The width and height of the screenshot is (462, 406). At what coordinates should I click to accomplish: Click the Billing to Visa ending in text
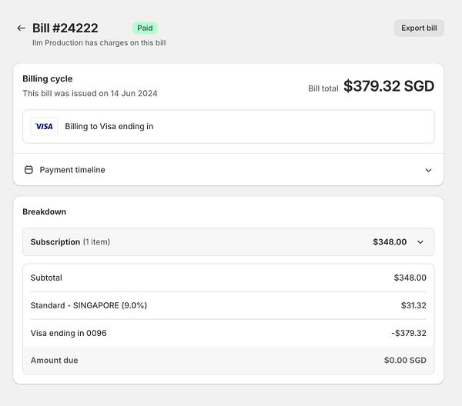[x=109, y=126]
